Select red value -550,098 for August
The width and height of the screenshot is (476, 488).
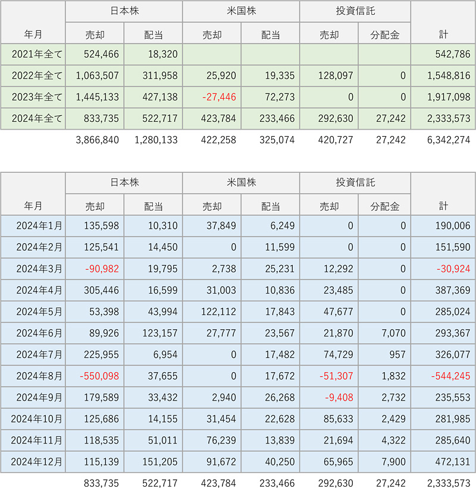click(99, 376)
